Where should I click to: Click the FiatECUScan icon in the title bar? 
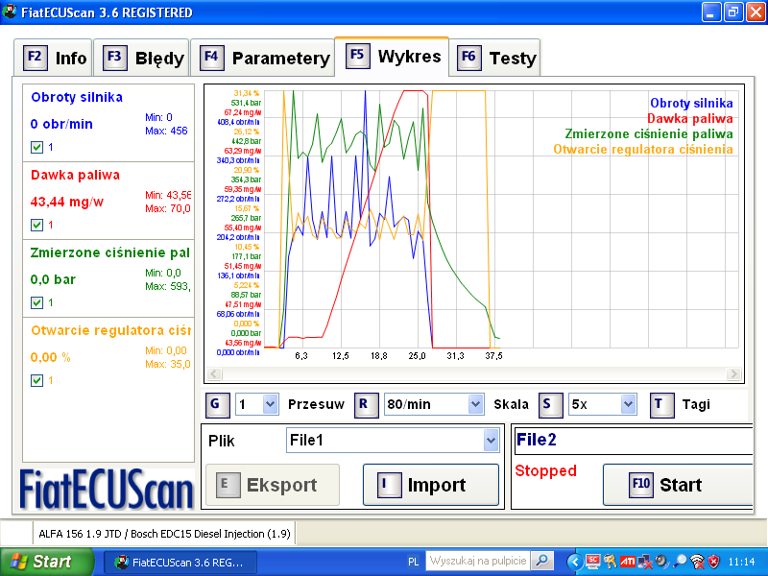(10, 12)
